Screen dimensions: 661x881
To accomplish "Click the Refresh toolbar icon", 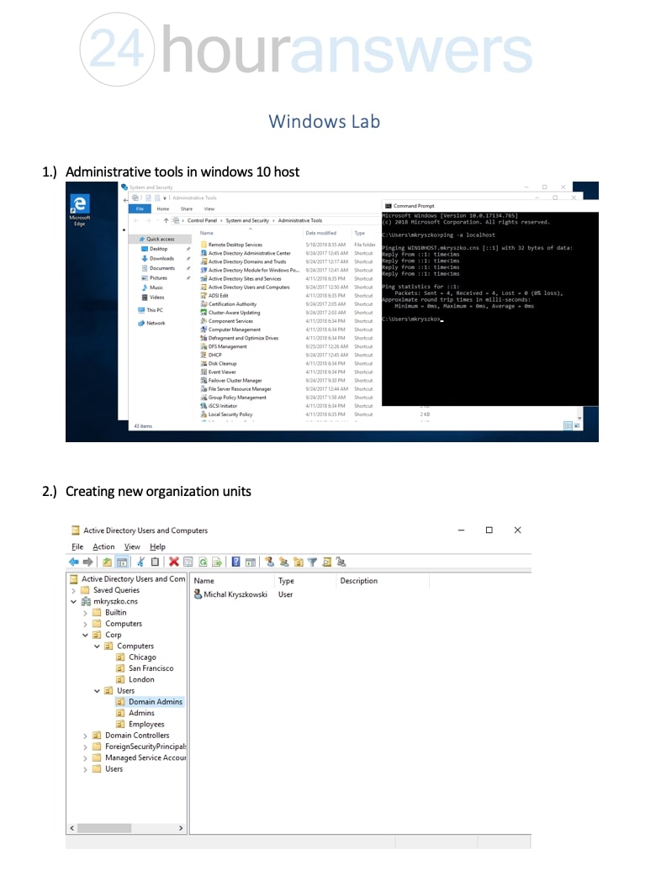I will 204,562.
